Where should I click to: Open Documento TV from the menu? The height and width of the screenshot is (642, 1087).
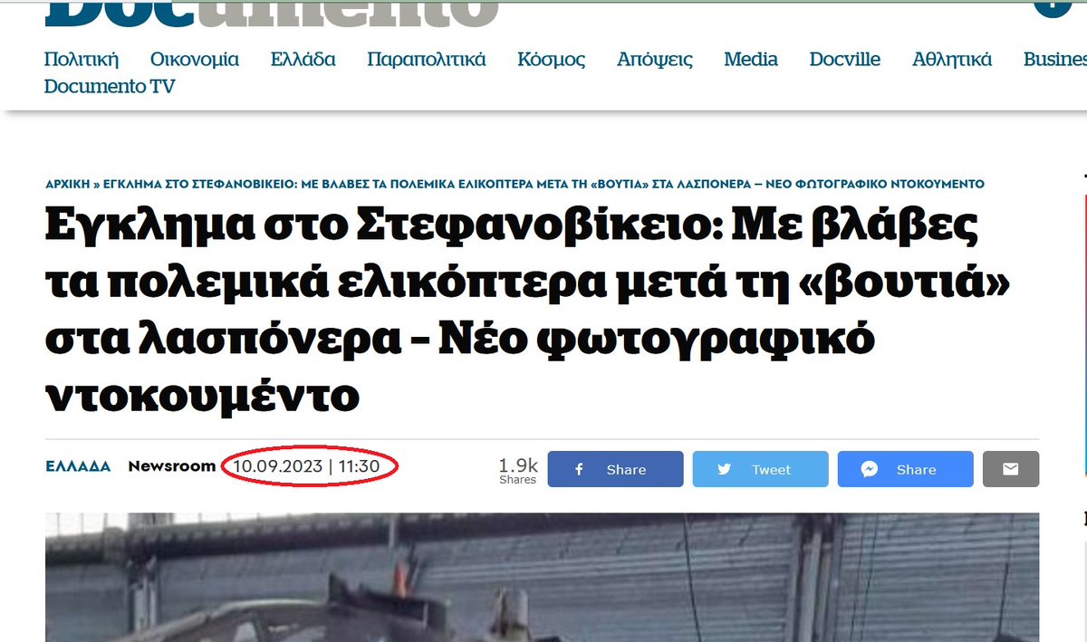coord(111,89)
